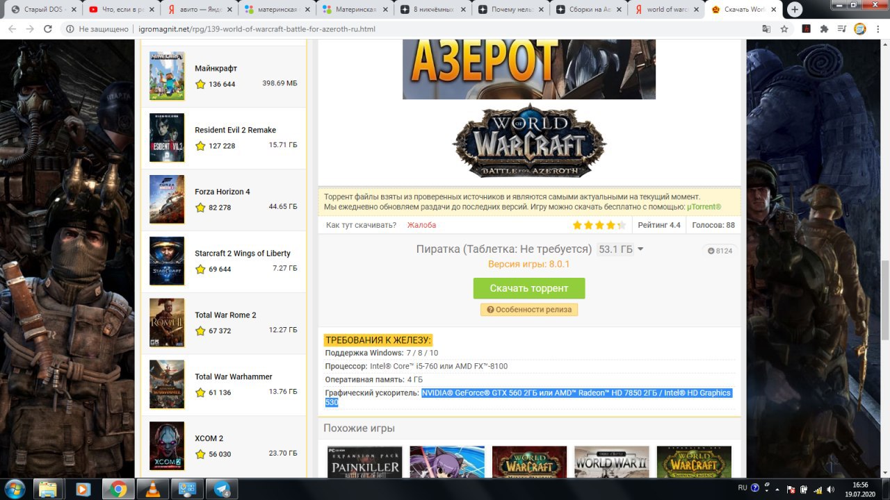Click the green 'Скачать торрент' button

coord(529,288)
